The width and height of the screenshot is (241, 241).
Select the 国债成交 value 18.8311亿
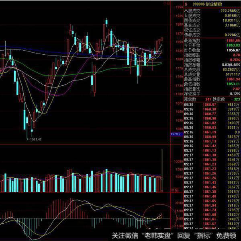(x=231, y=21)
